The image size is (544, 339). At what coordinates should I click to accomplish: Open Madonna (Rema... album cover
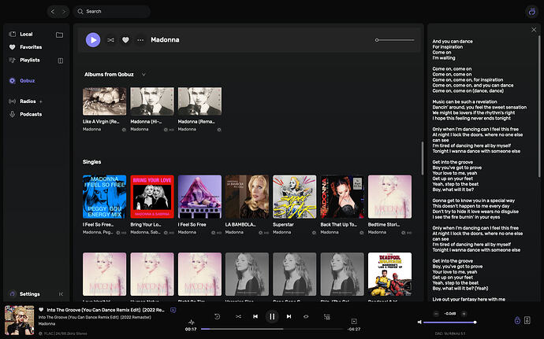click(199, 101)
